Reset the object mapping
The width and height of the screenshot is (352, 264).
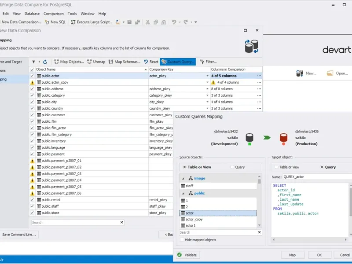pos(151,62)
